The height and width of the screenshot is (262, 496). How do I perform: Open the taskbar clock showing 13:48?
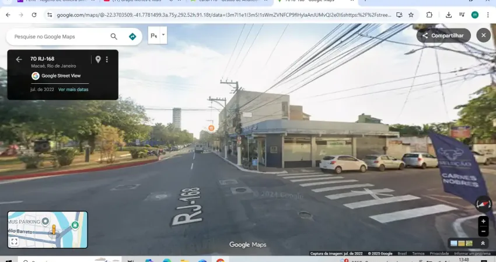[x=464, y=260]
